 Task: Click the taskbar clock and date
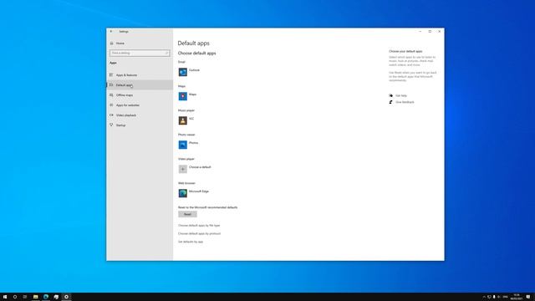click(x=517, y=297)
